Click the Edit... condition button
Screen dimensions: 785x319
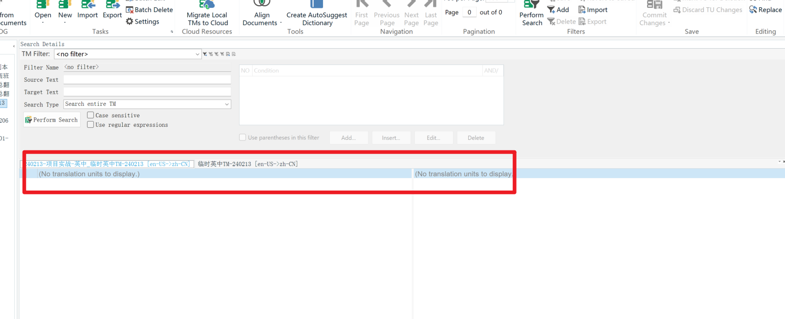pyautogui.click(x=434, y=138)
